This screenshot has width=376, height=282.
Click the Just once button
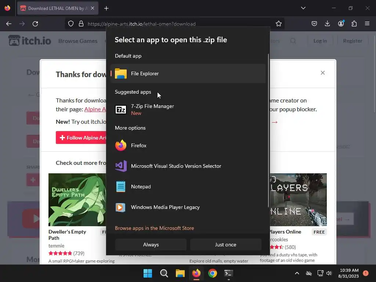tap(226, 245)
